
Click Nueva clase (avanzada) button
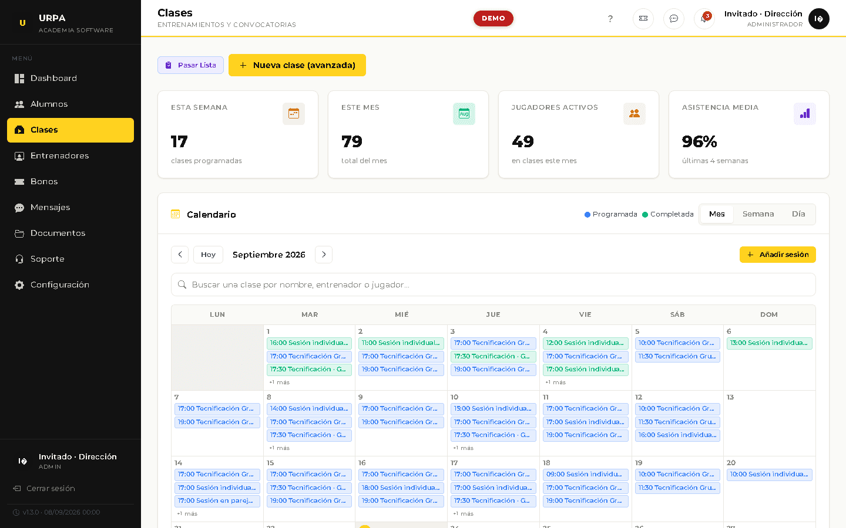[x=297, y=65]
